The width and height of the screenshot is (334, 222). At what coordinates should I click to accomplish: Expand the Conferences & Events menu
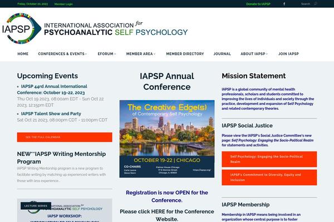62,54
